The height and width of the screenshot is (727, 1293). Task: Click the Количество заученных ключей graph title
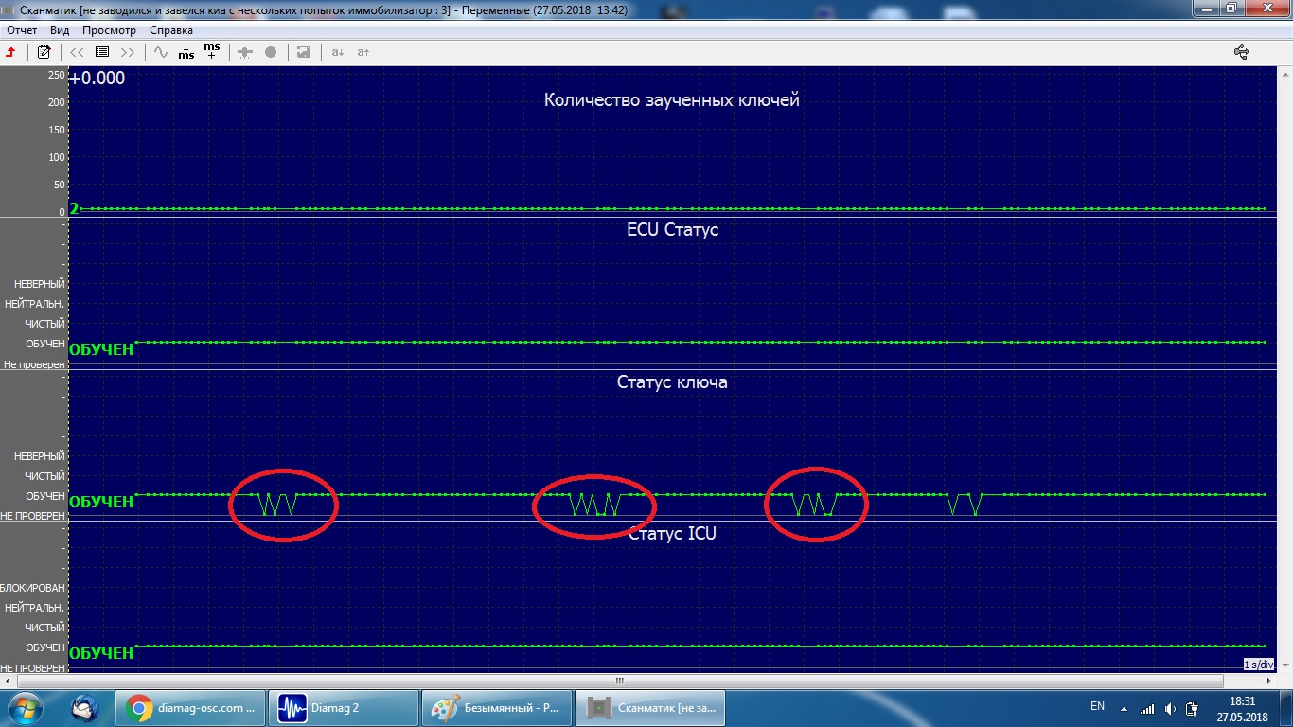point(672,99)
